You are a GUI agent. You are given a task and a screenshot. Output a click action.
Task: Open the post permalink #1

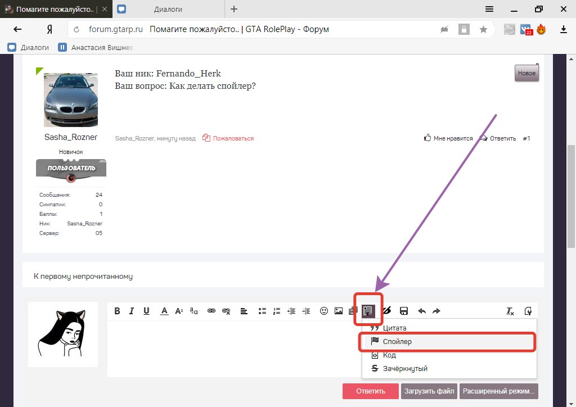click(526, 138)
